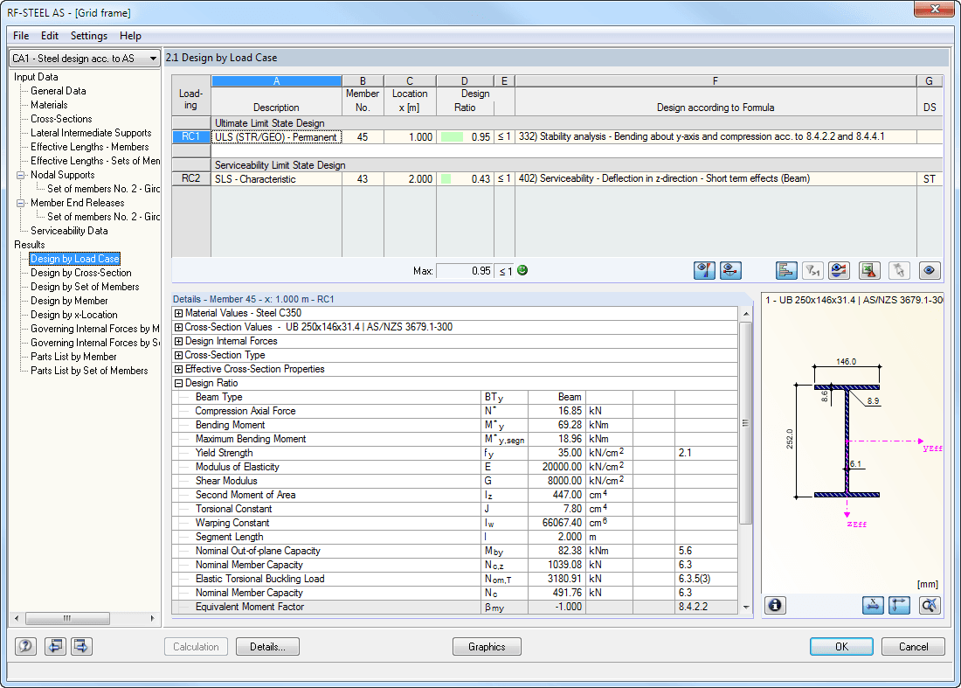Click the pick member in graphic cursor icon
The image size is (961, 688).
[899, 270]
